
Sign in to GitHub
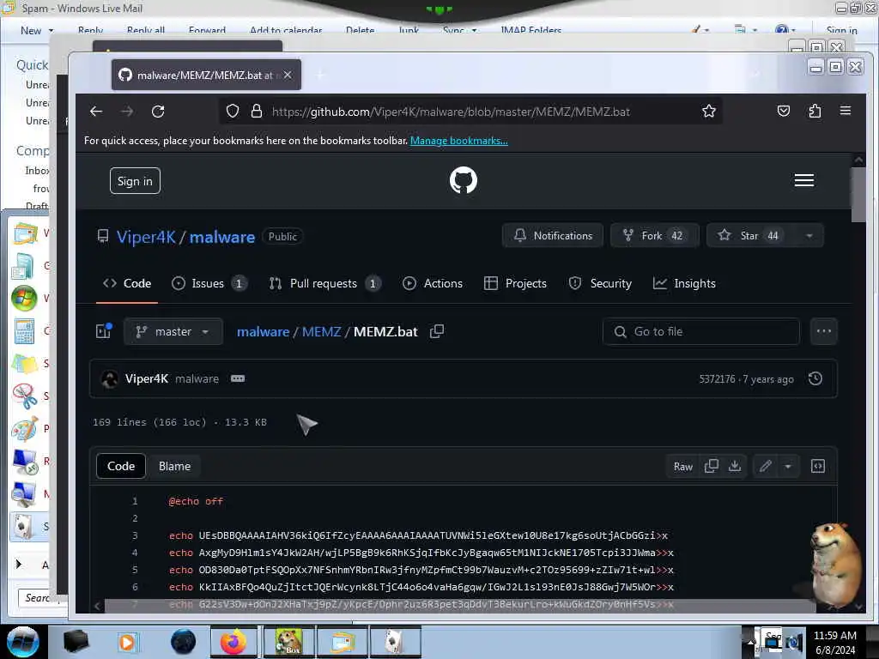tap(135, 181)
